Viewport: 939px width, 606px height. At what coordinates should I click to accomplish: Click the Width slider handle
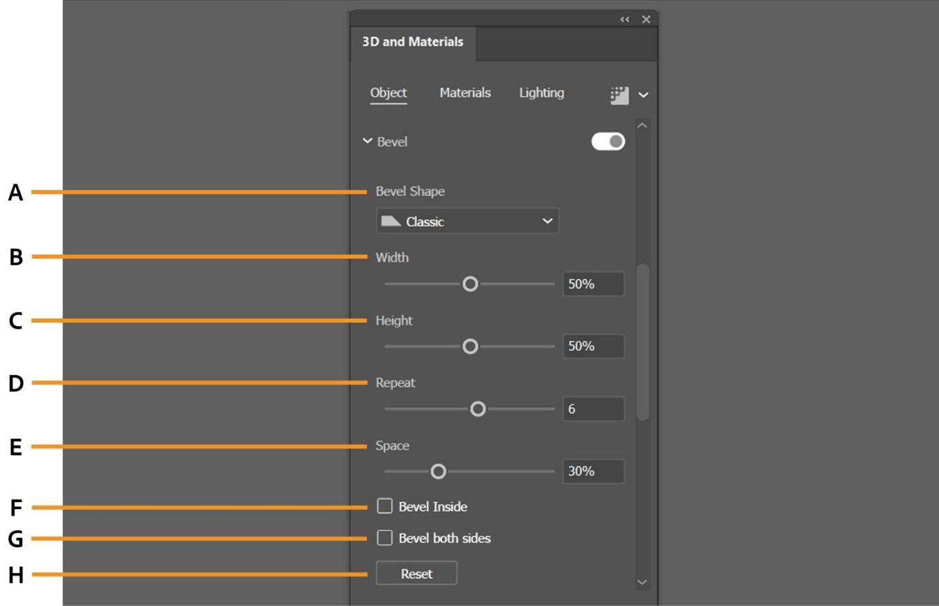(471, 283)
